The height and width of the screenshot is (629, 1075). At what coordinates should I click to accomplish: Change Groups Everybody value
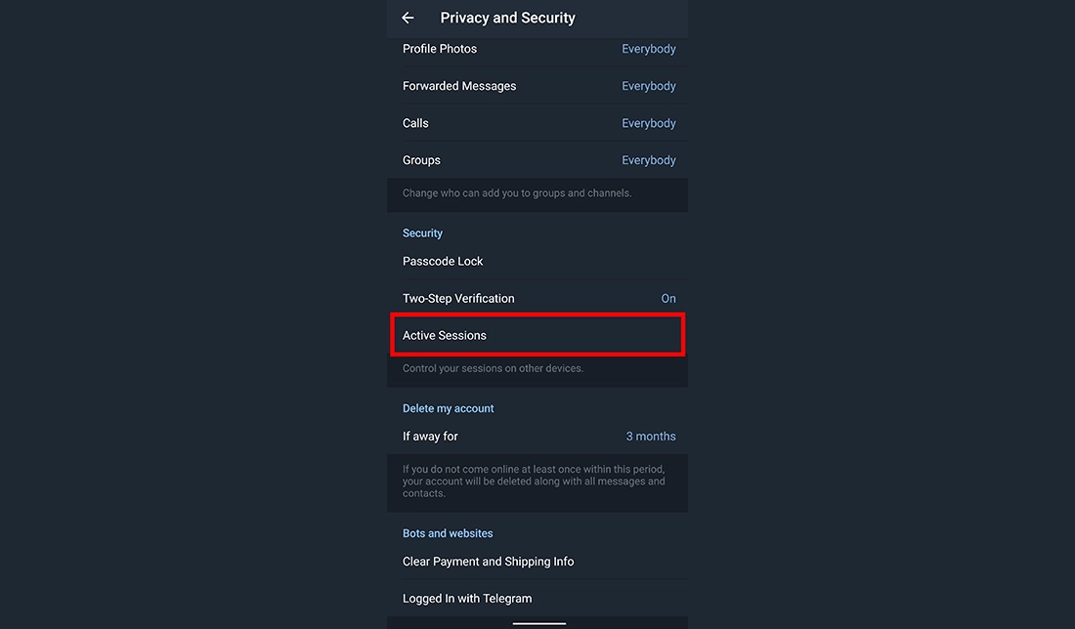click(x=648, y=160)
